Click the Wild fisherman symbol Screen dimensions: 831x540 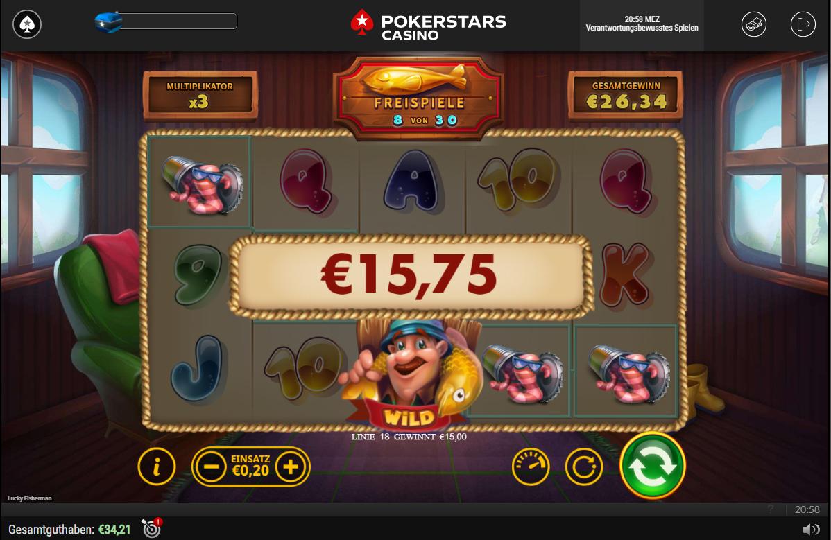tap(411, 374)
